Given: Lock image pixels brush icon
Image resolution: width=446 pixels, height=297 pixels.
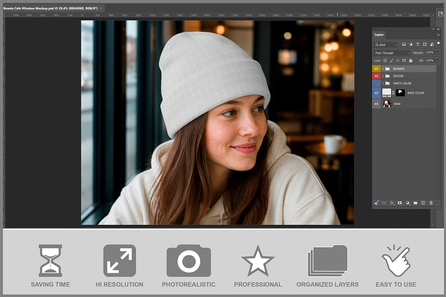Looking at the screenshot, I should point(391,61).
